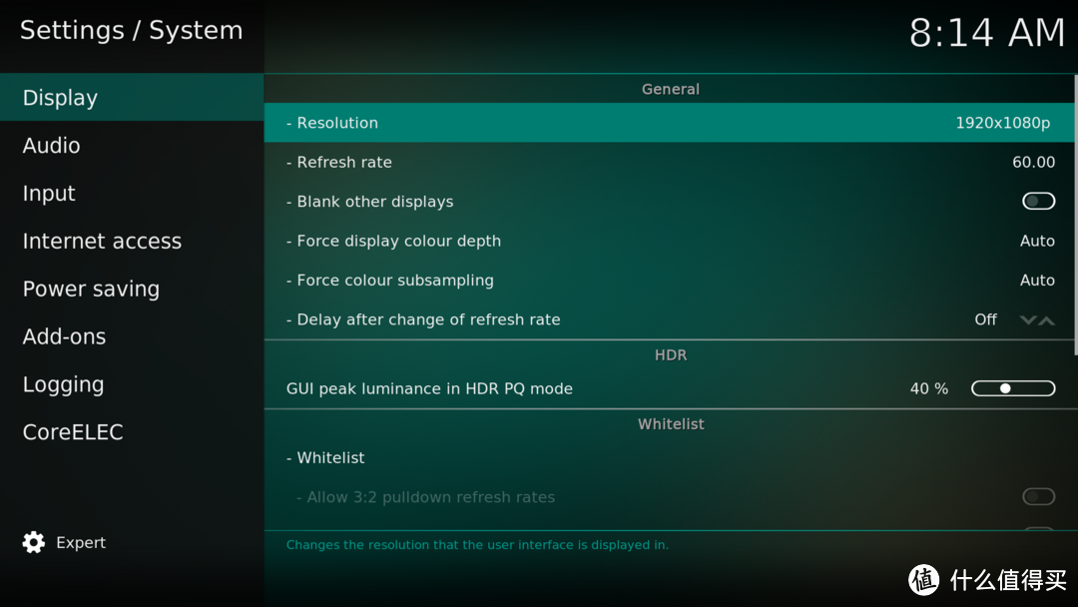Screen dimensions: 1078x607
Task: Click the Off delay value
Action: coord(985,319)
